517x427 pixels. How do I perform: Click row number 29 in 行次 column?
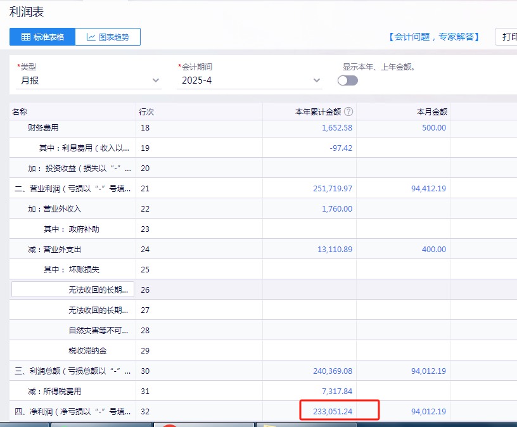tap(145, 351)
